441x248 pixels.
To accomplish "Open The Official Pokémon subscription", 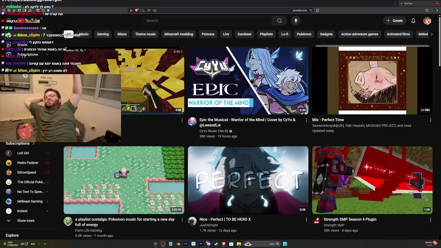I will [x=28, y=182].
